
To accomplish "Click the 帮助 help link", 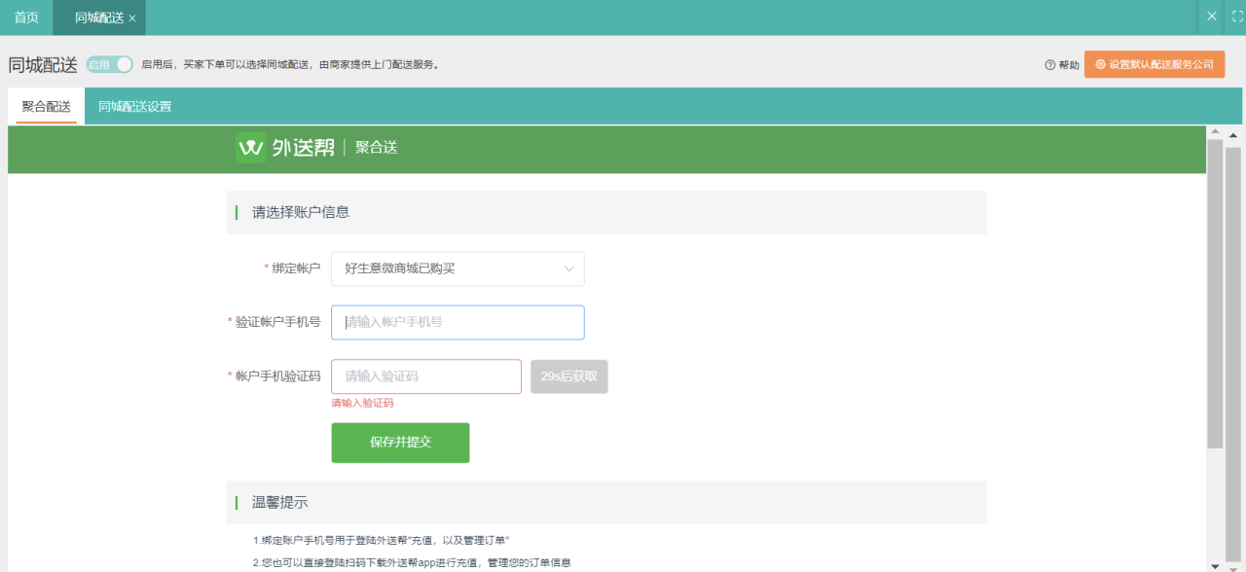I will click(x=1069, y=65).
